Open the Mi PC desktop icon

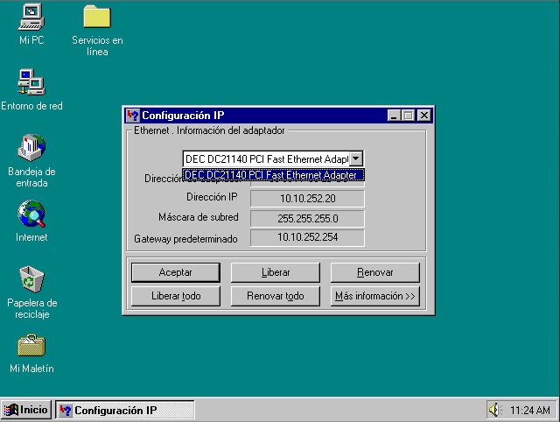pyautogui.click(x=31, y=18)
